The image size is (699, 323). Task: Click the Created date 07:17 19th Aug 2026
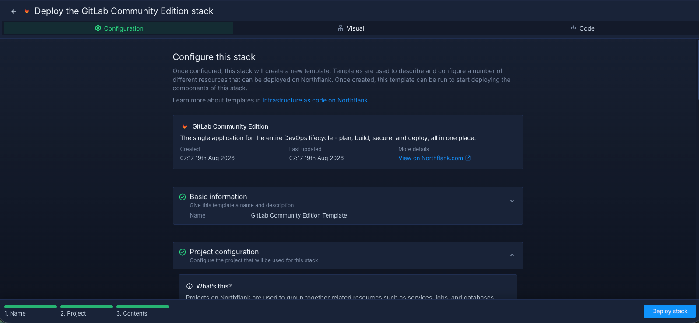coord(207,158)
